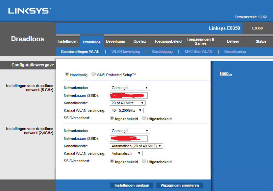
Task: Open the Gasttoegang subtab
Action: point(163,51)
